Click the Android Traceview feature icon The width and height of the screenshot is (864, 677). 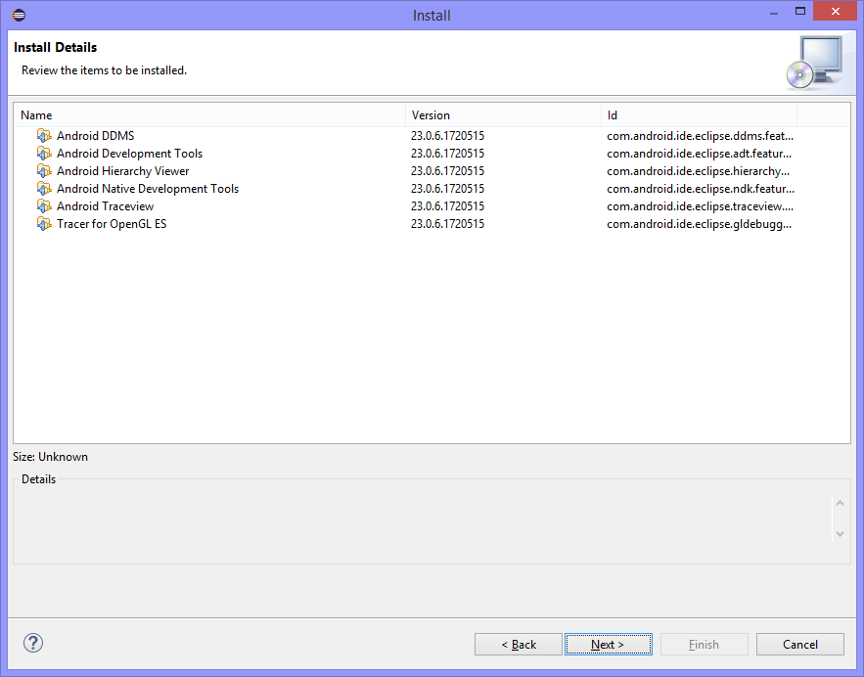pyautogui.click(x=44, y=206)
